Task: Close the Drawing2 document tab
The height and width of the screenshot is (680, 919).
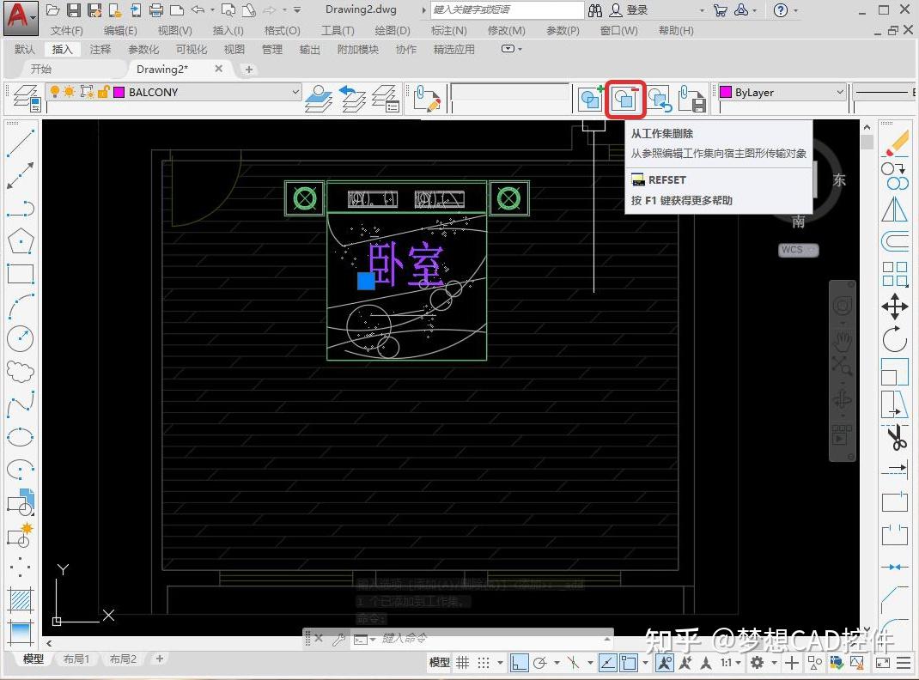Action: point(219,69)
